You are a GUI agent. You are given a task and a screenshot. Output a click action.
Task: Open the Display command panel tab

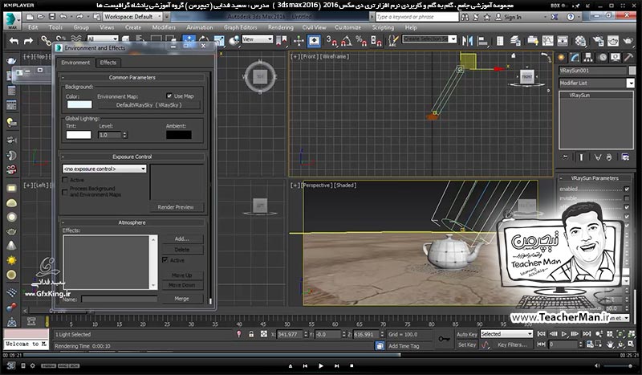point(616,57)
